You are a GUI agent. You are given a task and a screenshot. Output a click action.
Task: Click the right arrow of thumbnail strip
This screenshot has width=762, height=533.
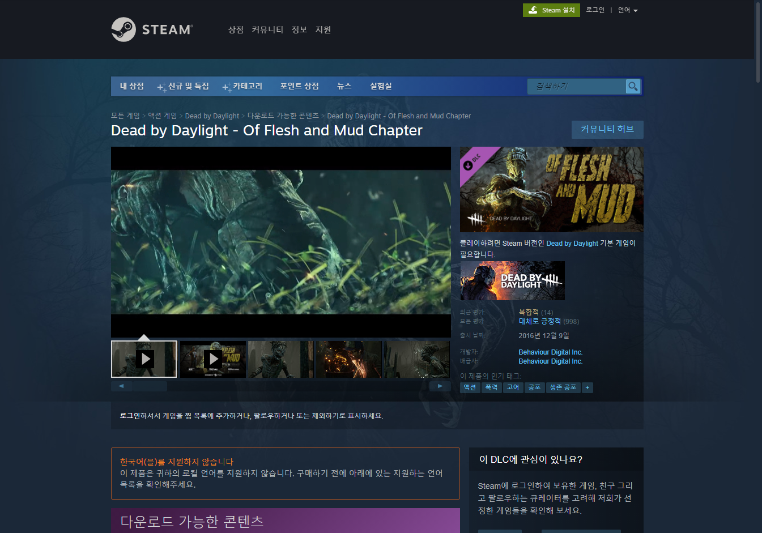pyautogui.click(x=440, y=386)
